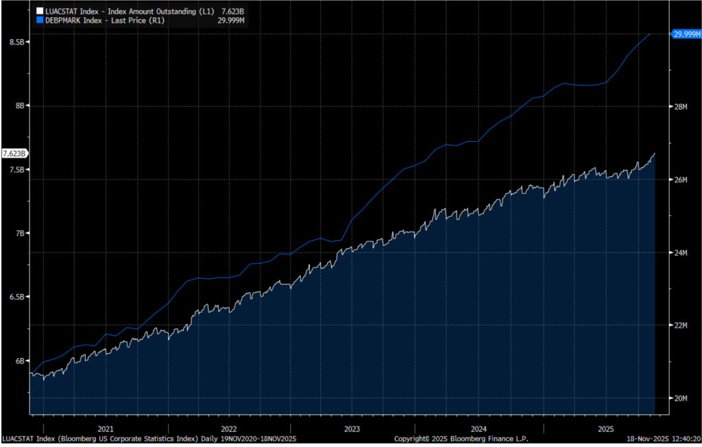Click the 2025 label on the time axis

[605, 428]
